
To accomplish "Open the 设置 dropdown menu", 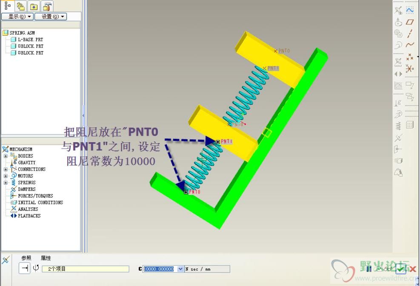I will pos(51,17).
